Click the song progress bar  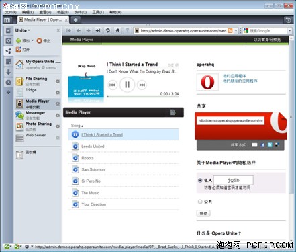click(143, 97)
